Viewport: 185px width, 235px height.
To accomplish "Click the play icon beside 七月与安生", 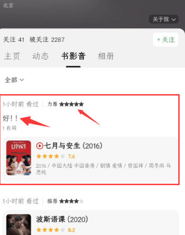I will coord(40,146).
